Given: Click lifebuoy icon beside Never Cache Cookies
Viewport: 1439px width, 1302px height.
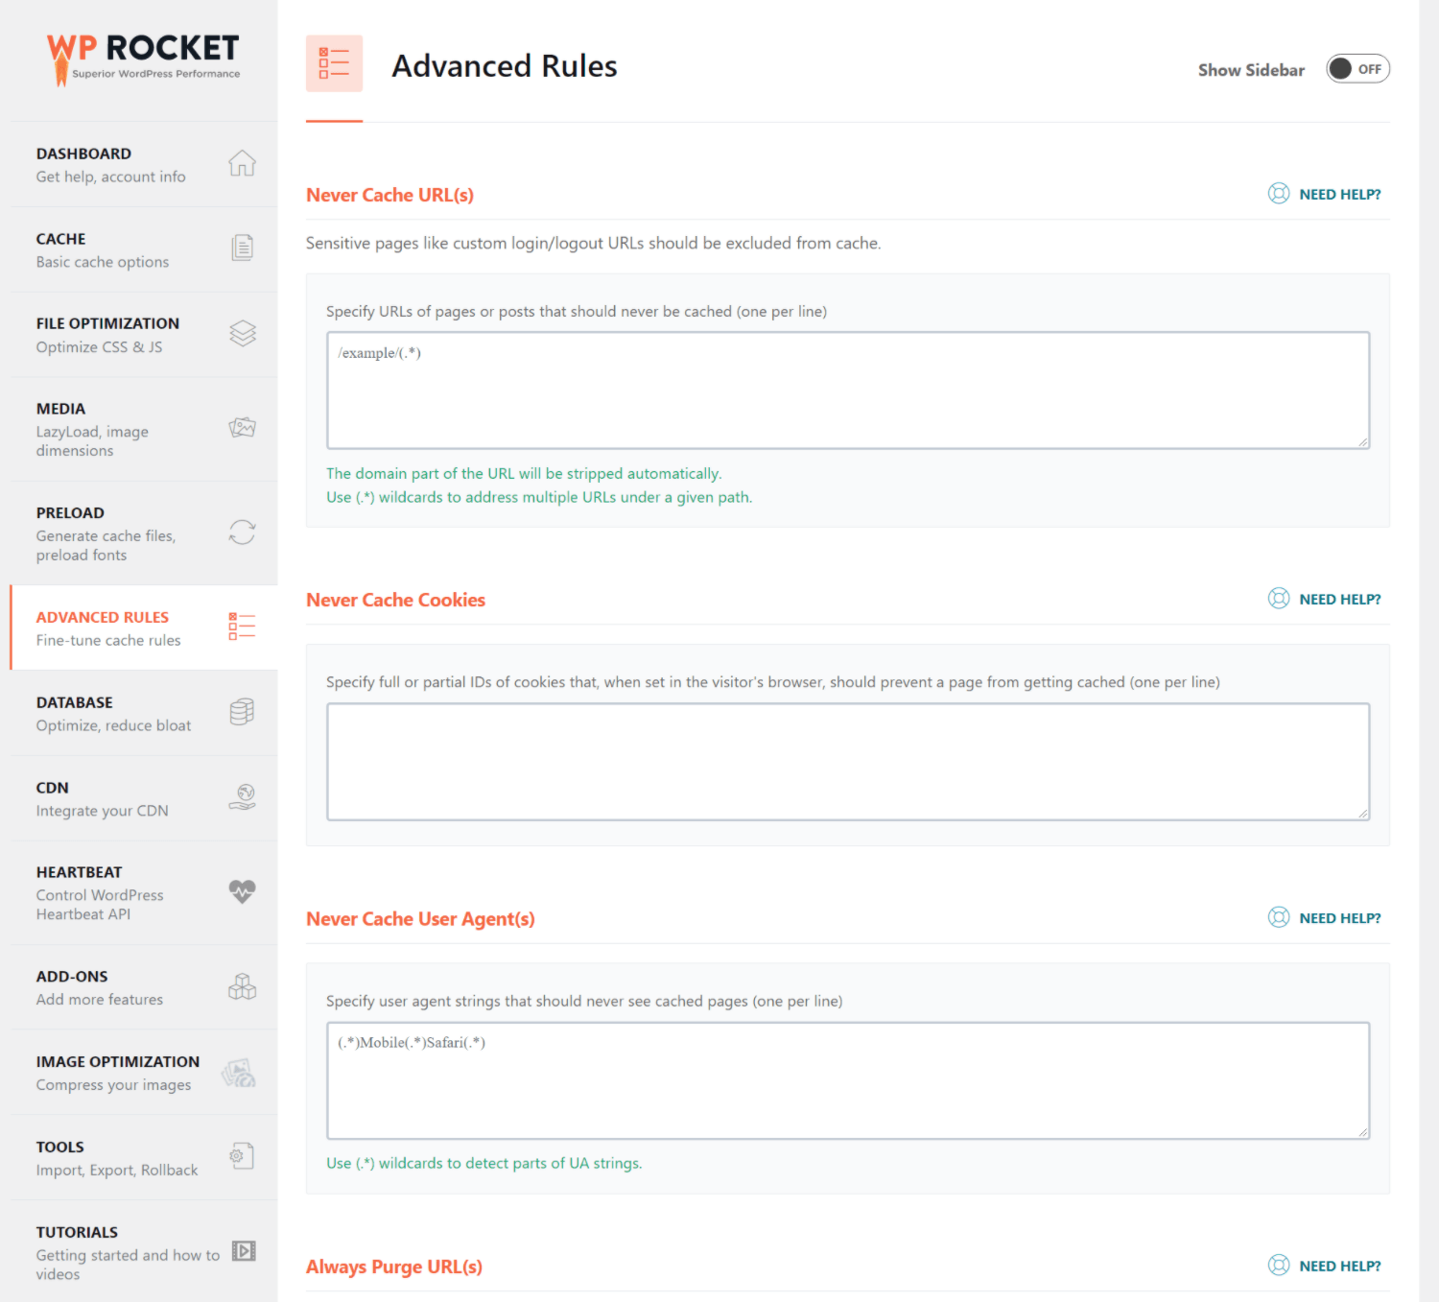Looking at the screenshot, I should (1279, 599).
